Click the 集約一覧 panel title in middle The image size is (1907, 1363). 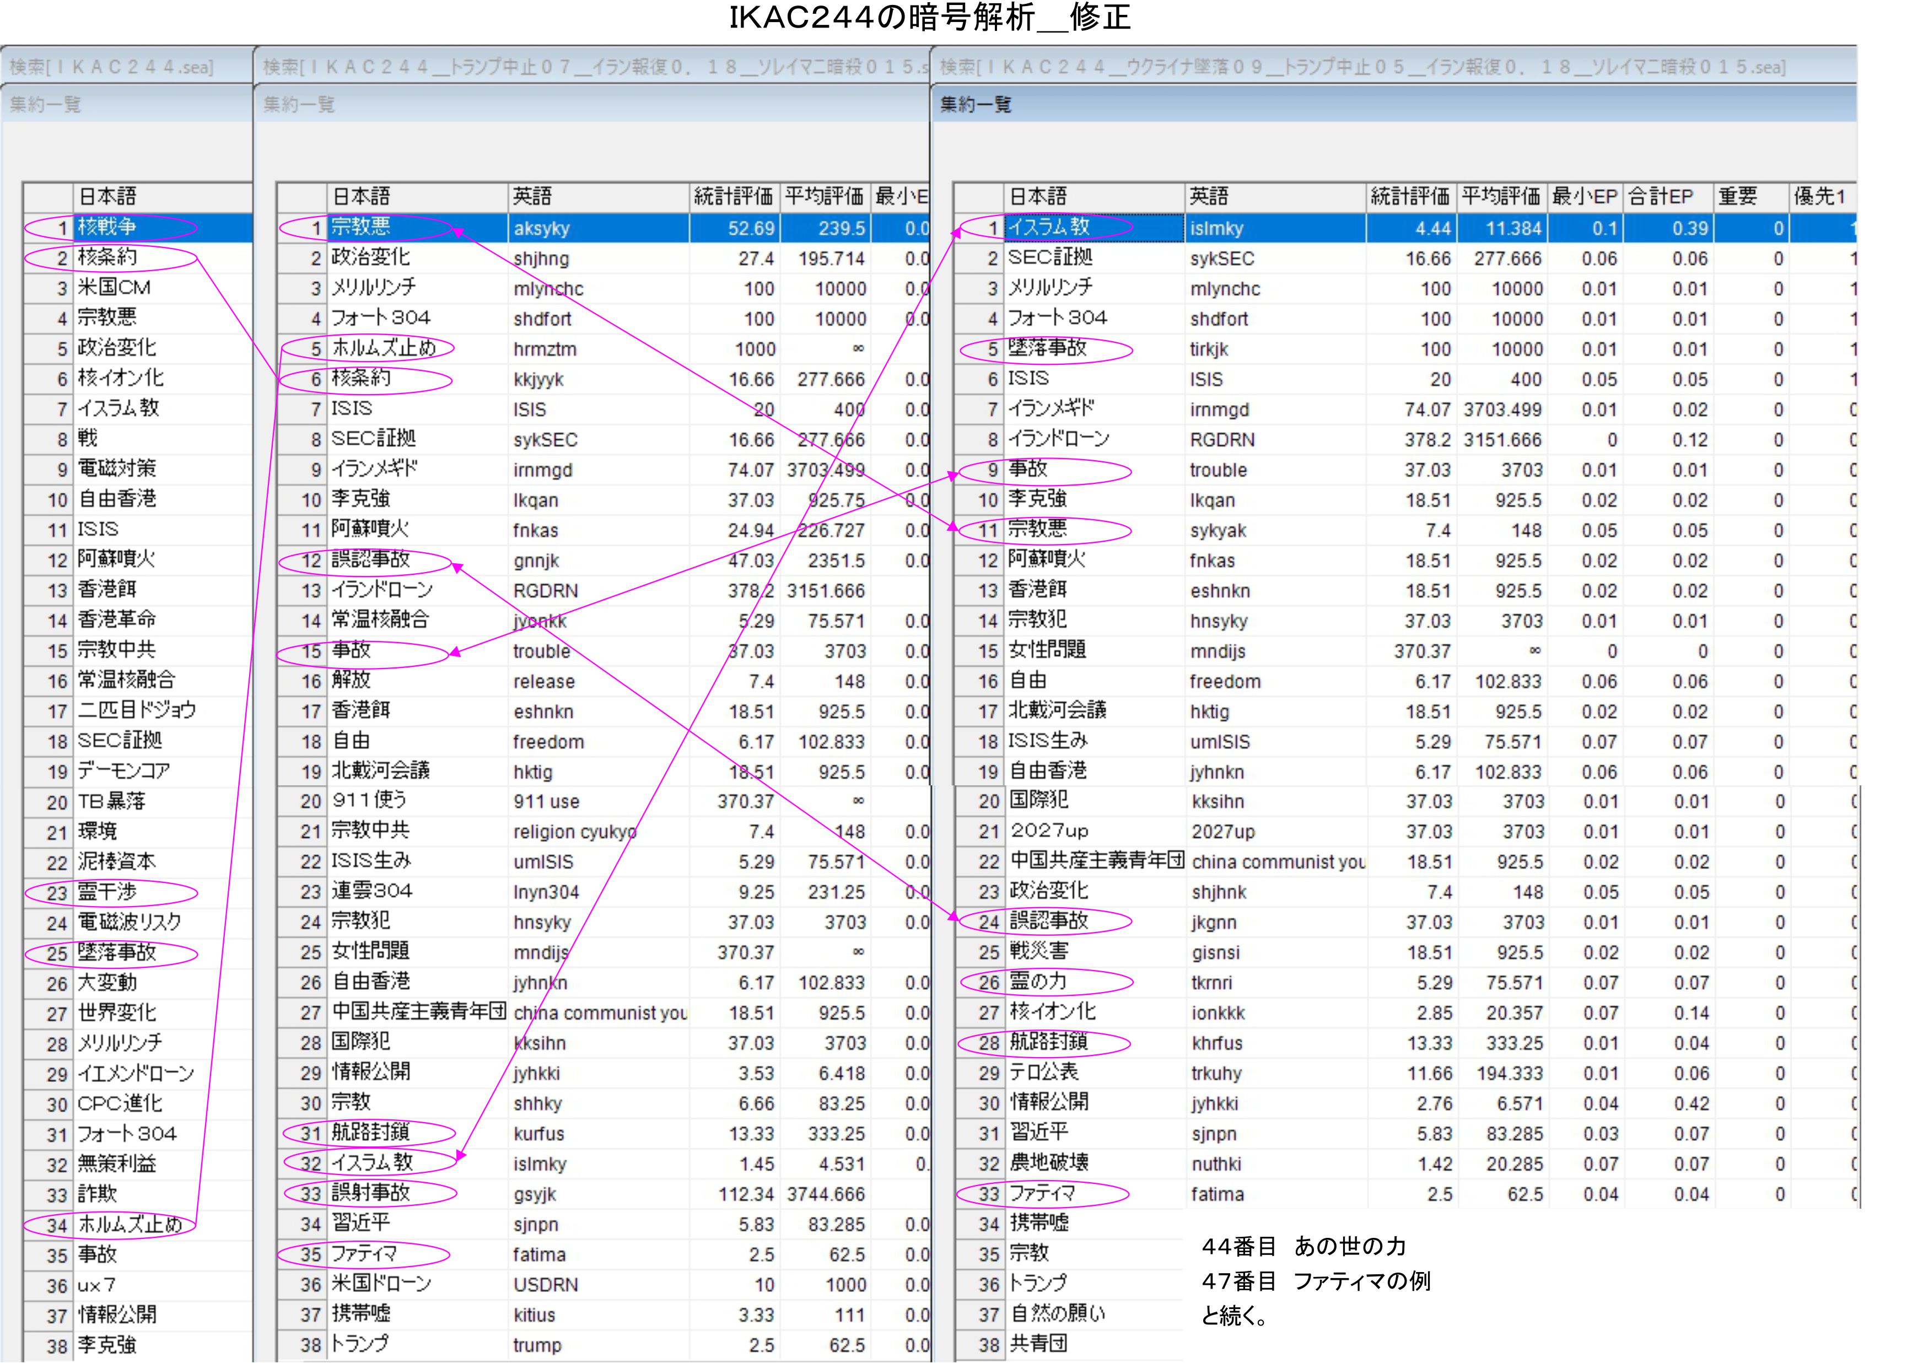point(299,105)
